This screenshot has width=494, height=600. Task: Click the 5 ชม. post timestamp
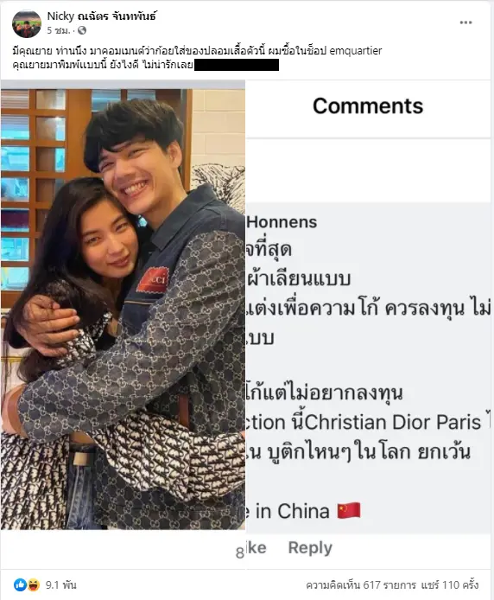pyautogui.click(x=59, y=30)
